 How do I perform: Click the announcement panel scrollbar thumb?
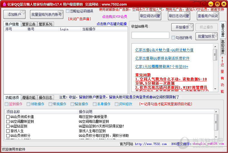pyautogui.click(x=215, y=55)
